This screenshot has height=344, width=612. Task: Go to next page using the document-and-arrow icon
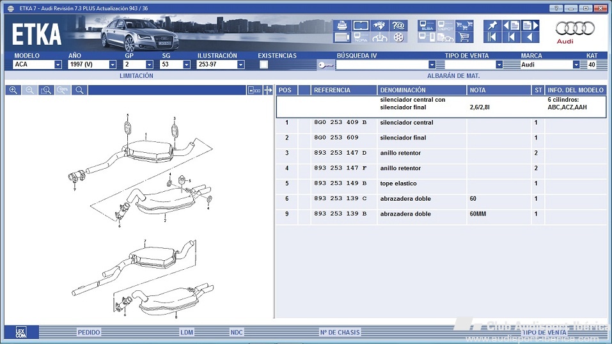tap(530, 26)
